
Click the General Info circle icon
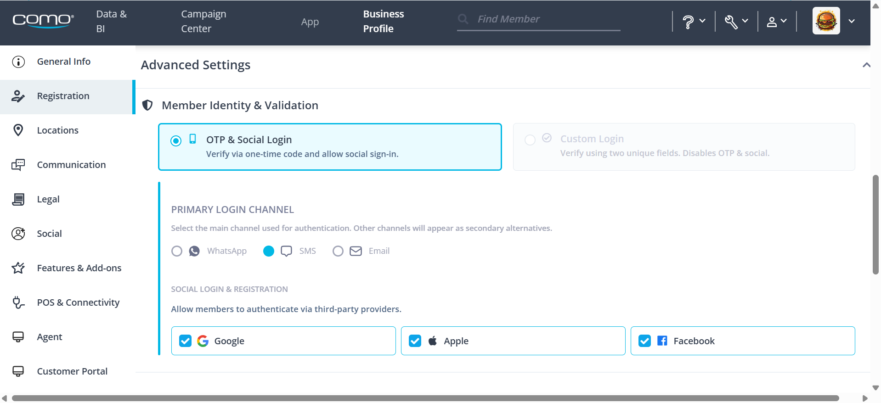(18, 62)
